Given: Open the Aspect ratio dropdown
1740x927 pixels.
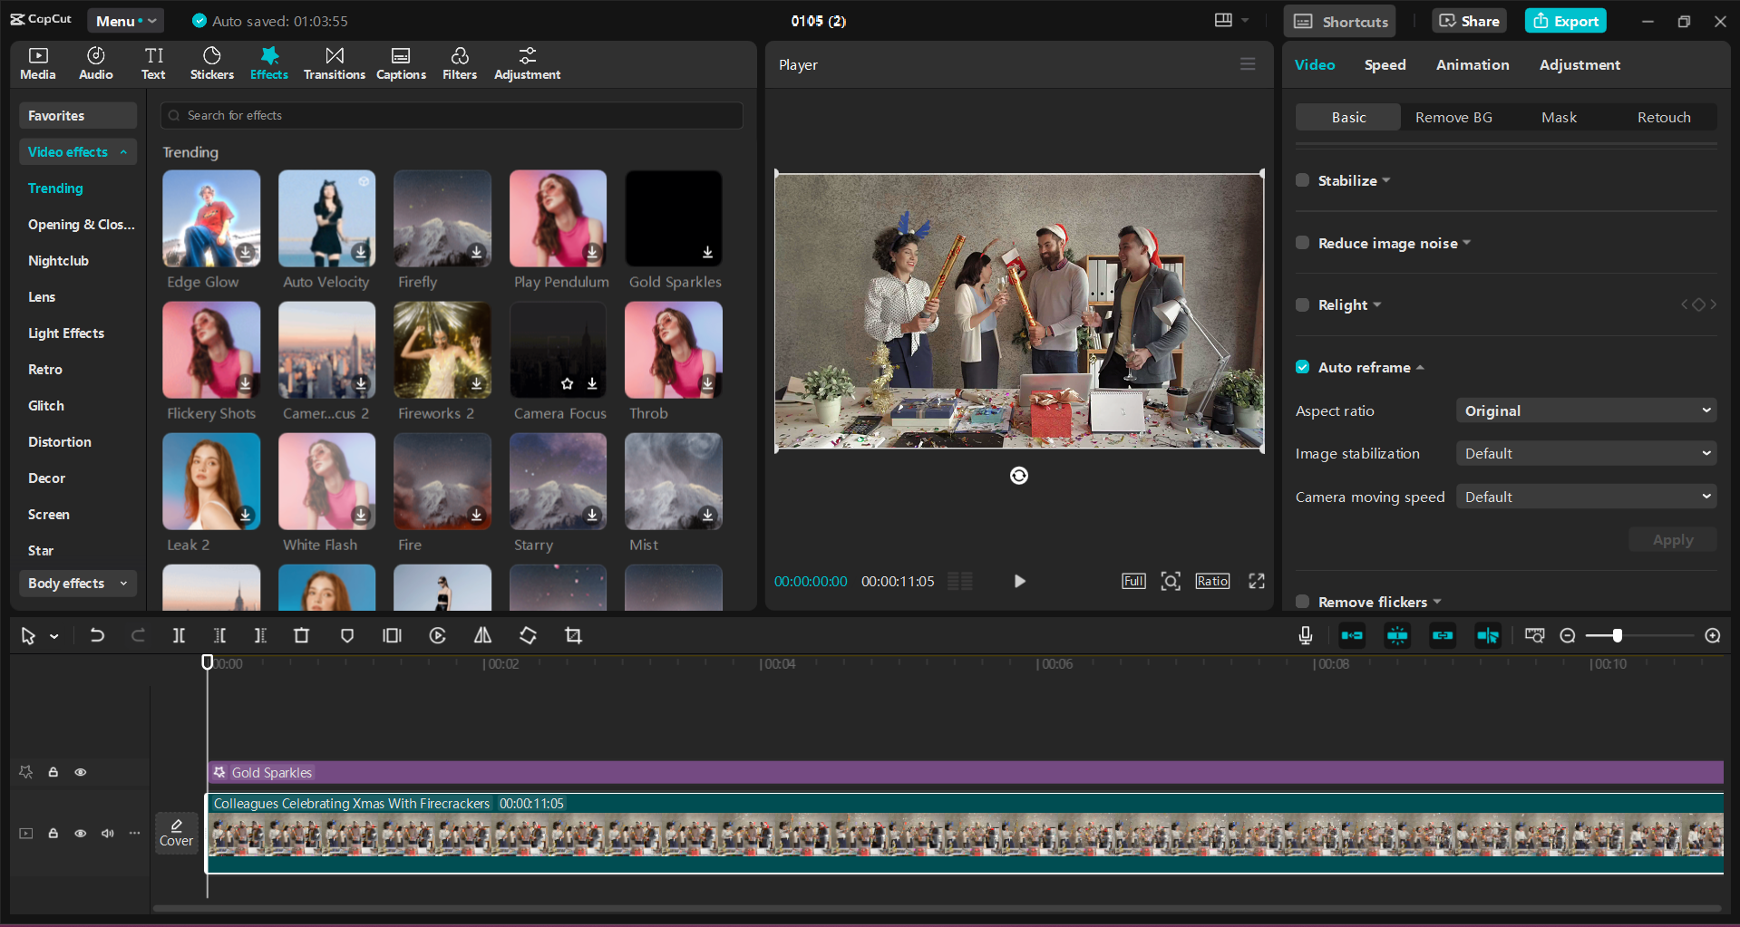Looking at the screenshot, I should 1586,410.
